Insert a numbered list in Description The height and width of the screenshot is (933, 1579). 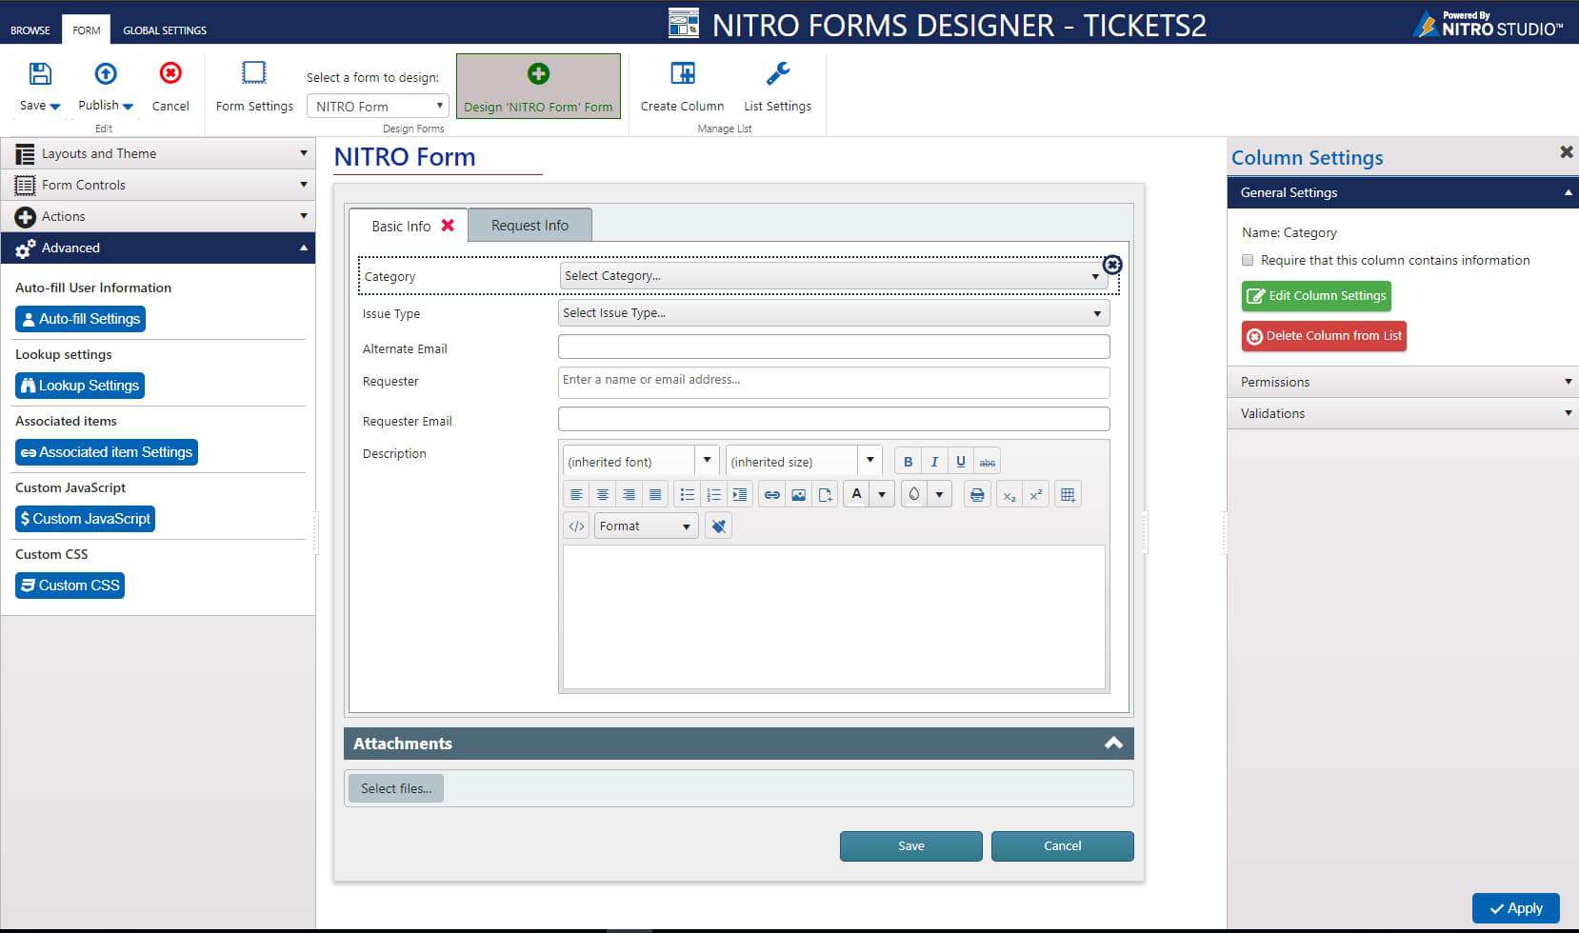tap(713, 494)
